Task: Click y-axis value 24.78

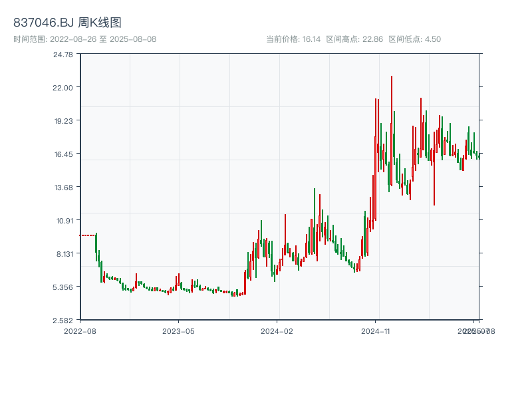Action: coord(63,55)
